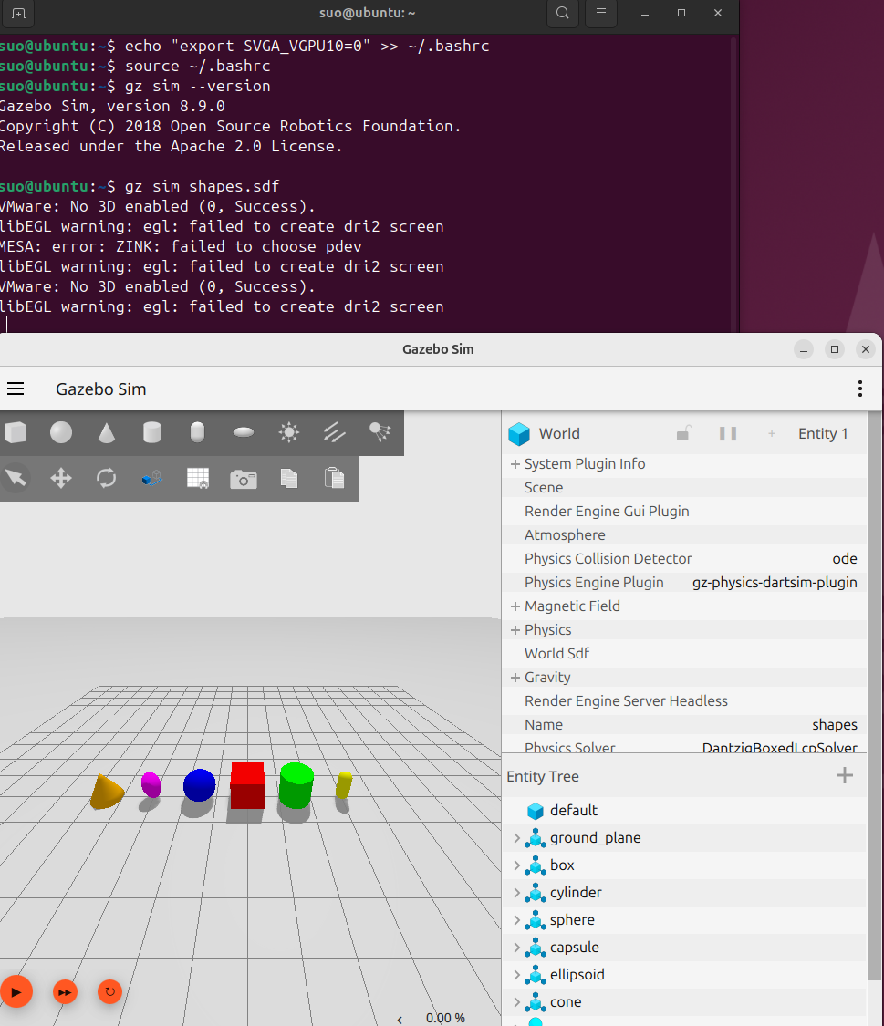
Task: Open the three-dot plugins menu
Action: coord(859,389)
